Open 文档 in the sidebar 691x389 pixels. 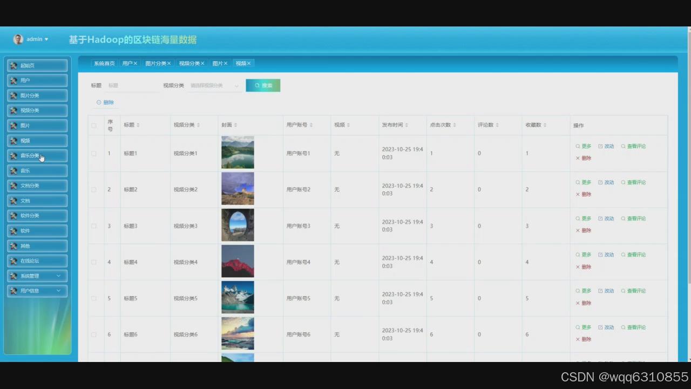click(x=37, y=201)
